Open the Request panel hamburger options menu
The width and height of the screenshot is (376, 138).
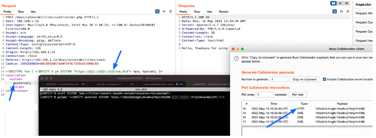click(x=170, y=11)
